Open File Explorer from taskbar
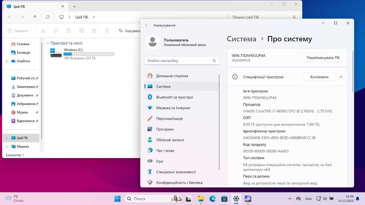The image size is (365, 205). [201, 199]
